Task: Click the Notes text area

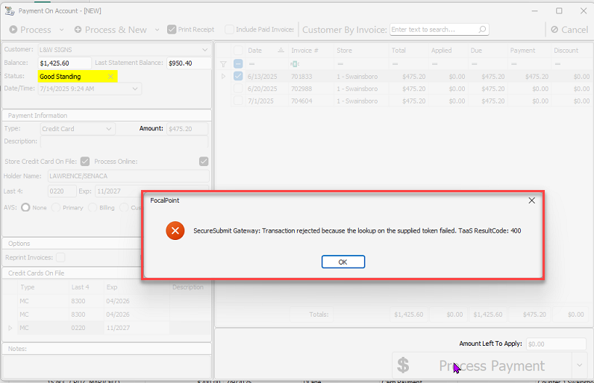Action: pyautogui.click(x=107, y=366)
